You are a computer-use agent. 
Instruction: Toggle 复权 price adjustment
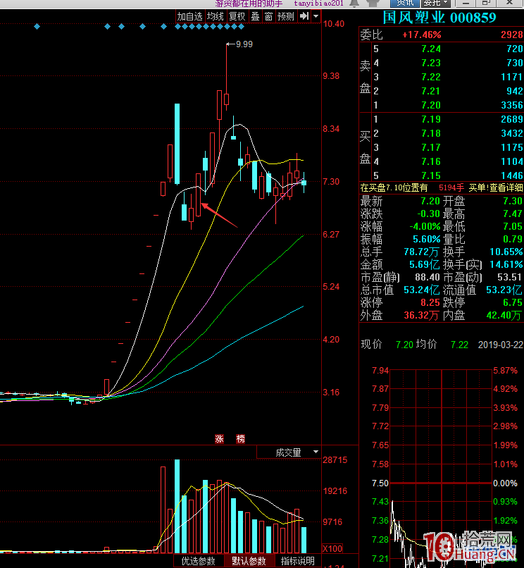[237, 16]
